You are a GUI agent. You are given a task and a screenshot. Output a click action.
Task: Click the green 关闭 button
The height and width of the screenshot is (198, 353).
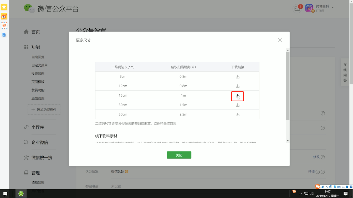click(179, 155)
